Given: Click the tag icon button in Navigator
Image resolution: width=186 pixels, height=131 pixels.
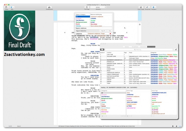Looking at the screenshot, I should (x=102, y=49).
